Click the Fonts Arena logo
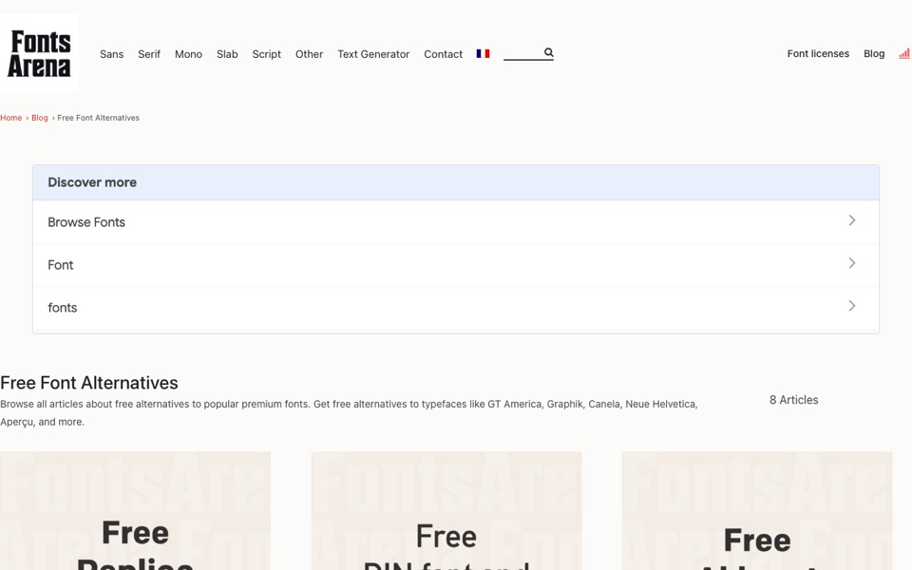912x570 pixels. tap(39, 53)
